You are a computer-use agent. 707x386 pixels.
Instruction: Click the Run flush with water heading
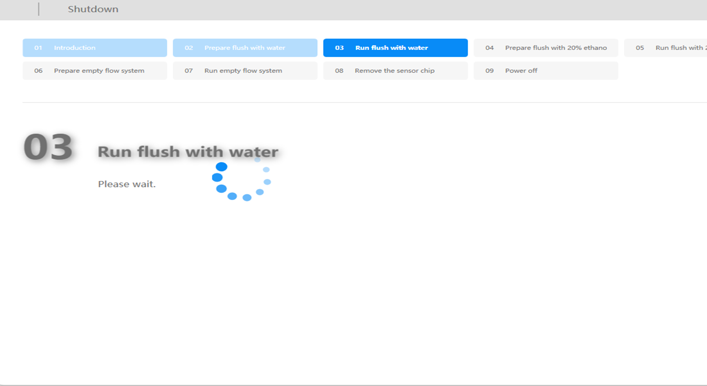click(x=188, y=152)
